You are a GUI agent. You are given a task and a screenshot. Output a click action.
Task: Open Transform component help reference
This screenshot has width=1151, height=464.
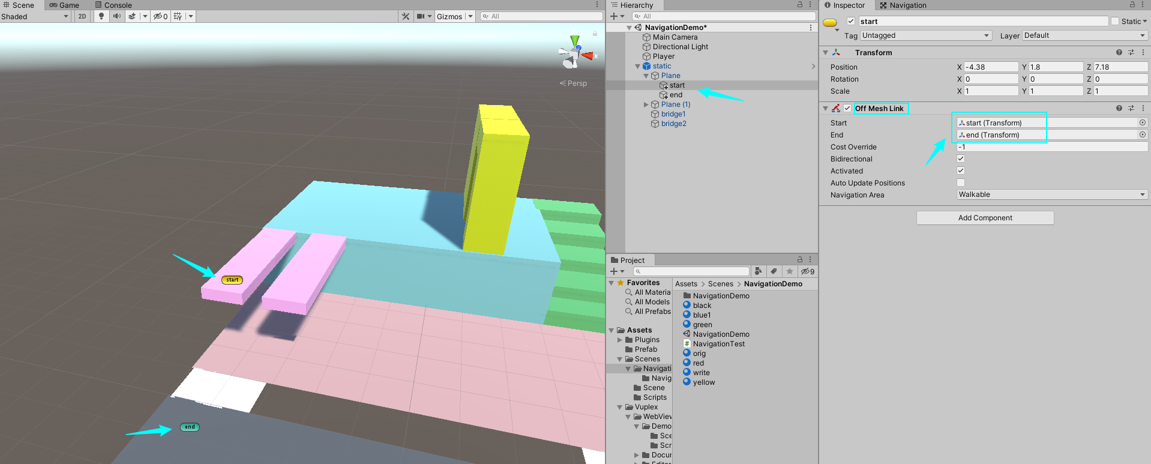pyautogui.click(x=1119, y=52)
